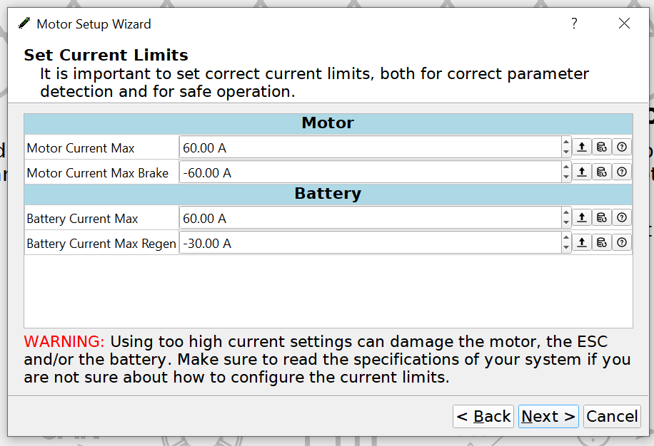Click the database default icon for Battery Current Max
Screen dimensions: 654x446
(602, 217)
